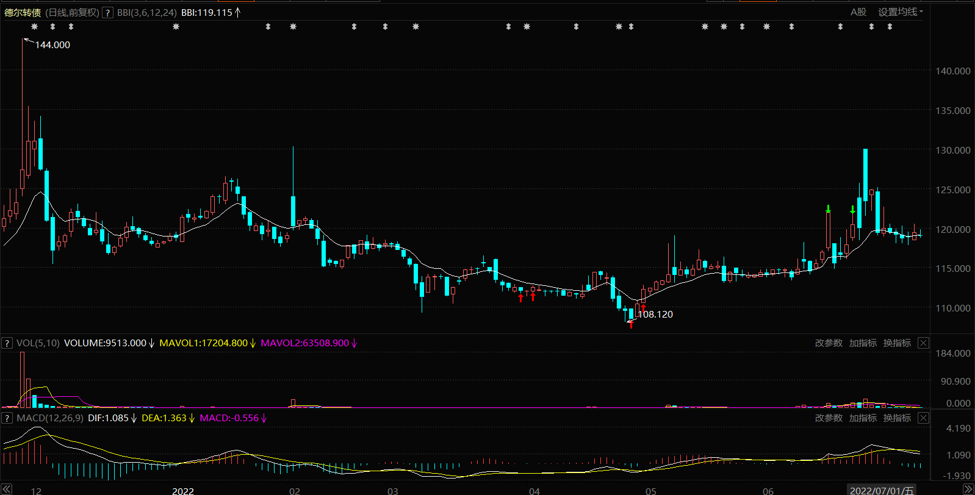
Task: Click the VOL panel help question mark icon
Action: pyautogui.click(x=7, y=343)
